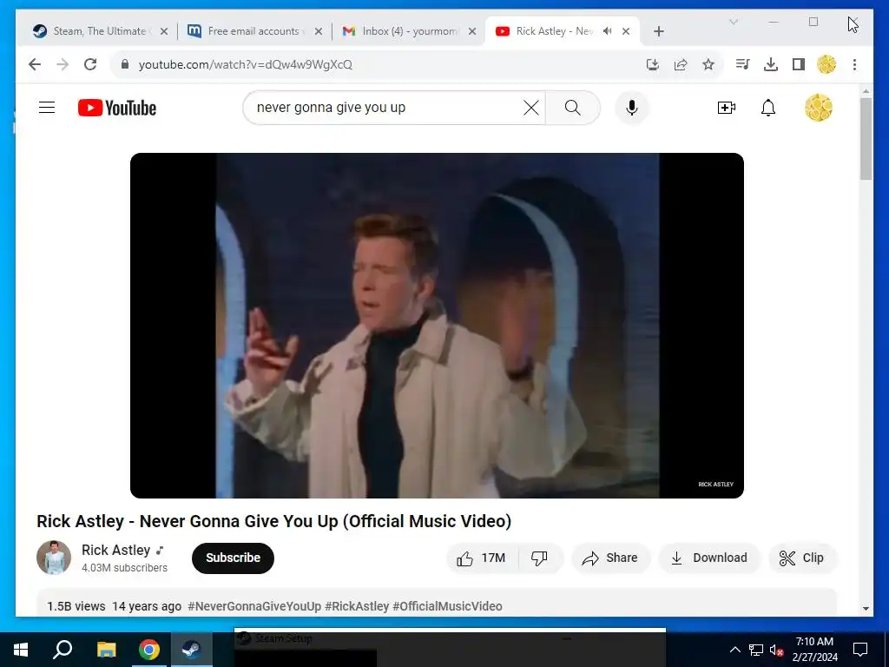Open Windows taskbar search
This screenshot has width=889, height=667.
pyautogui.click(x=63, y=650)
